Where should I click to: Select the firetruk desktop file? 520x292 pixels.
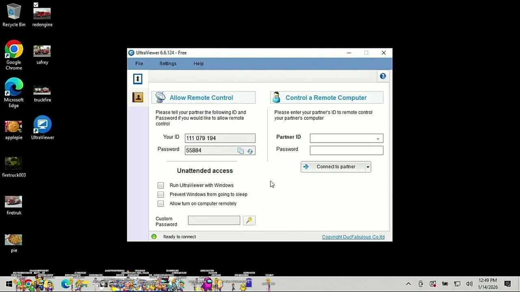point(14,205)
